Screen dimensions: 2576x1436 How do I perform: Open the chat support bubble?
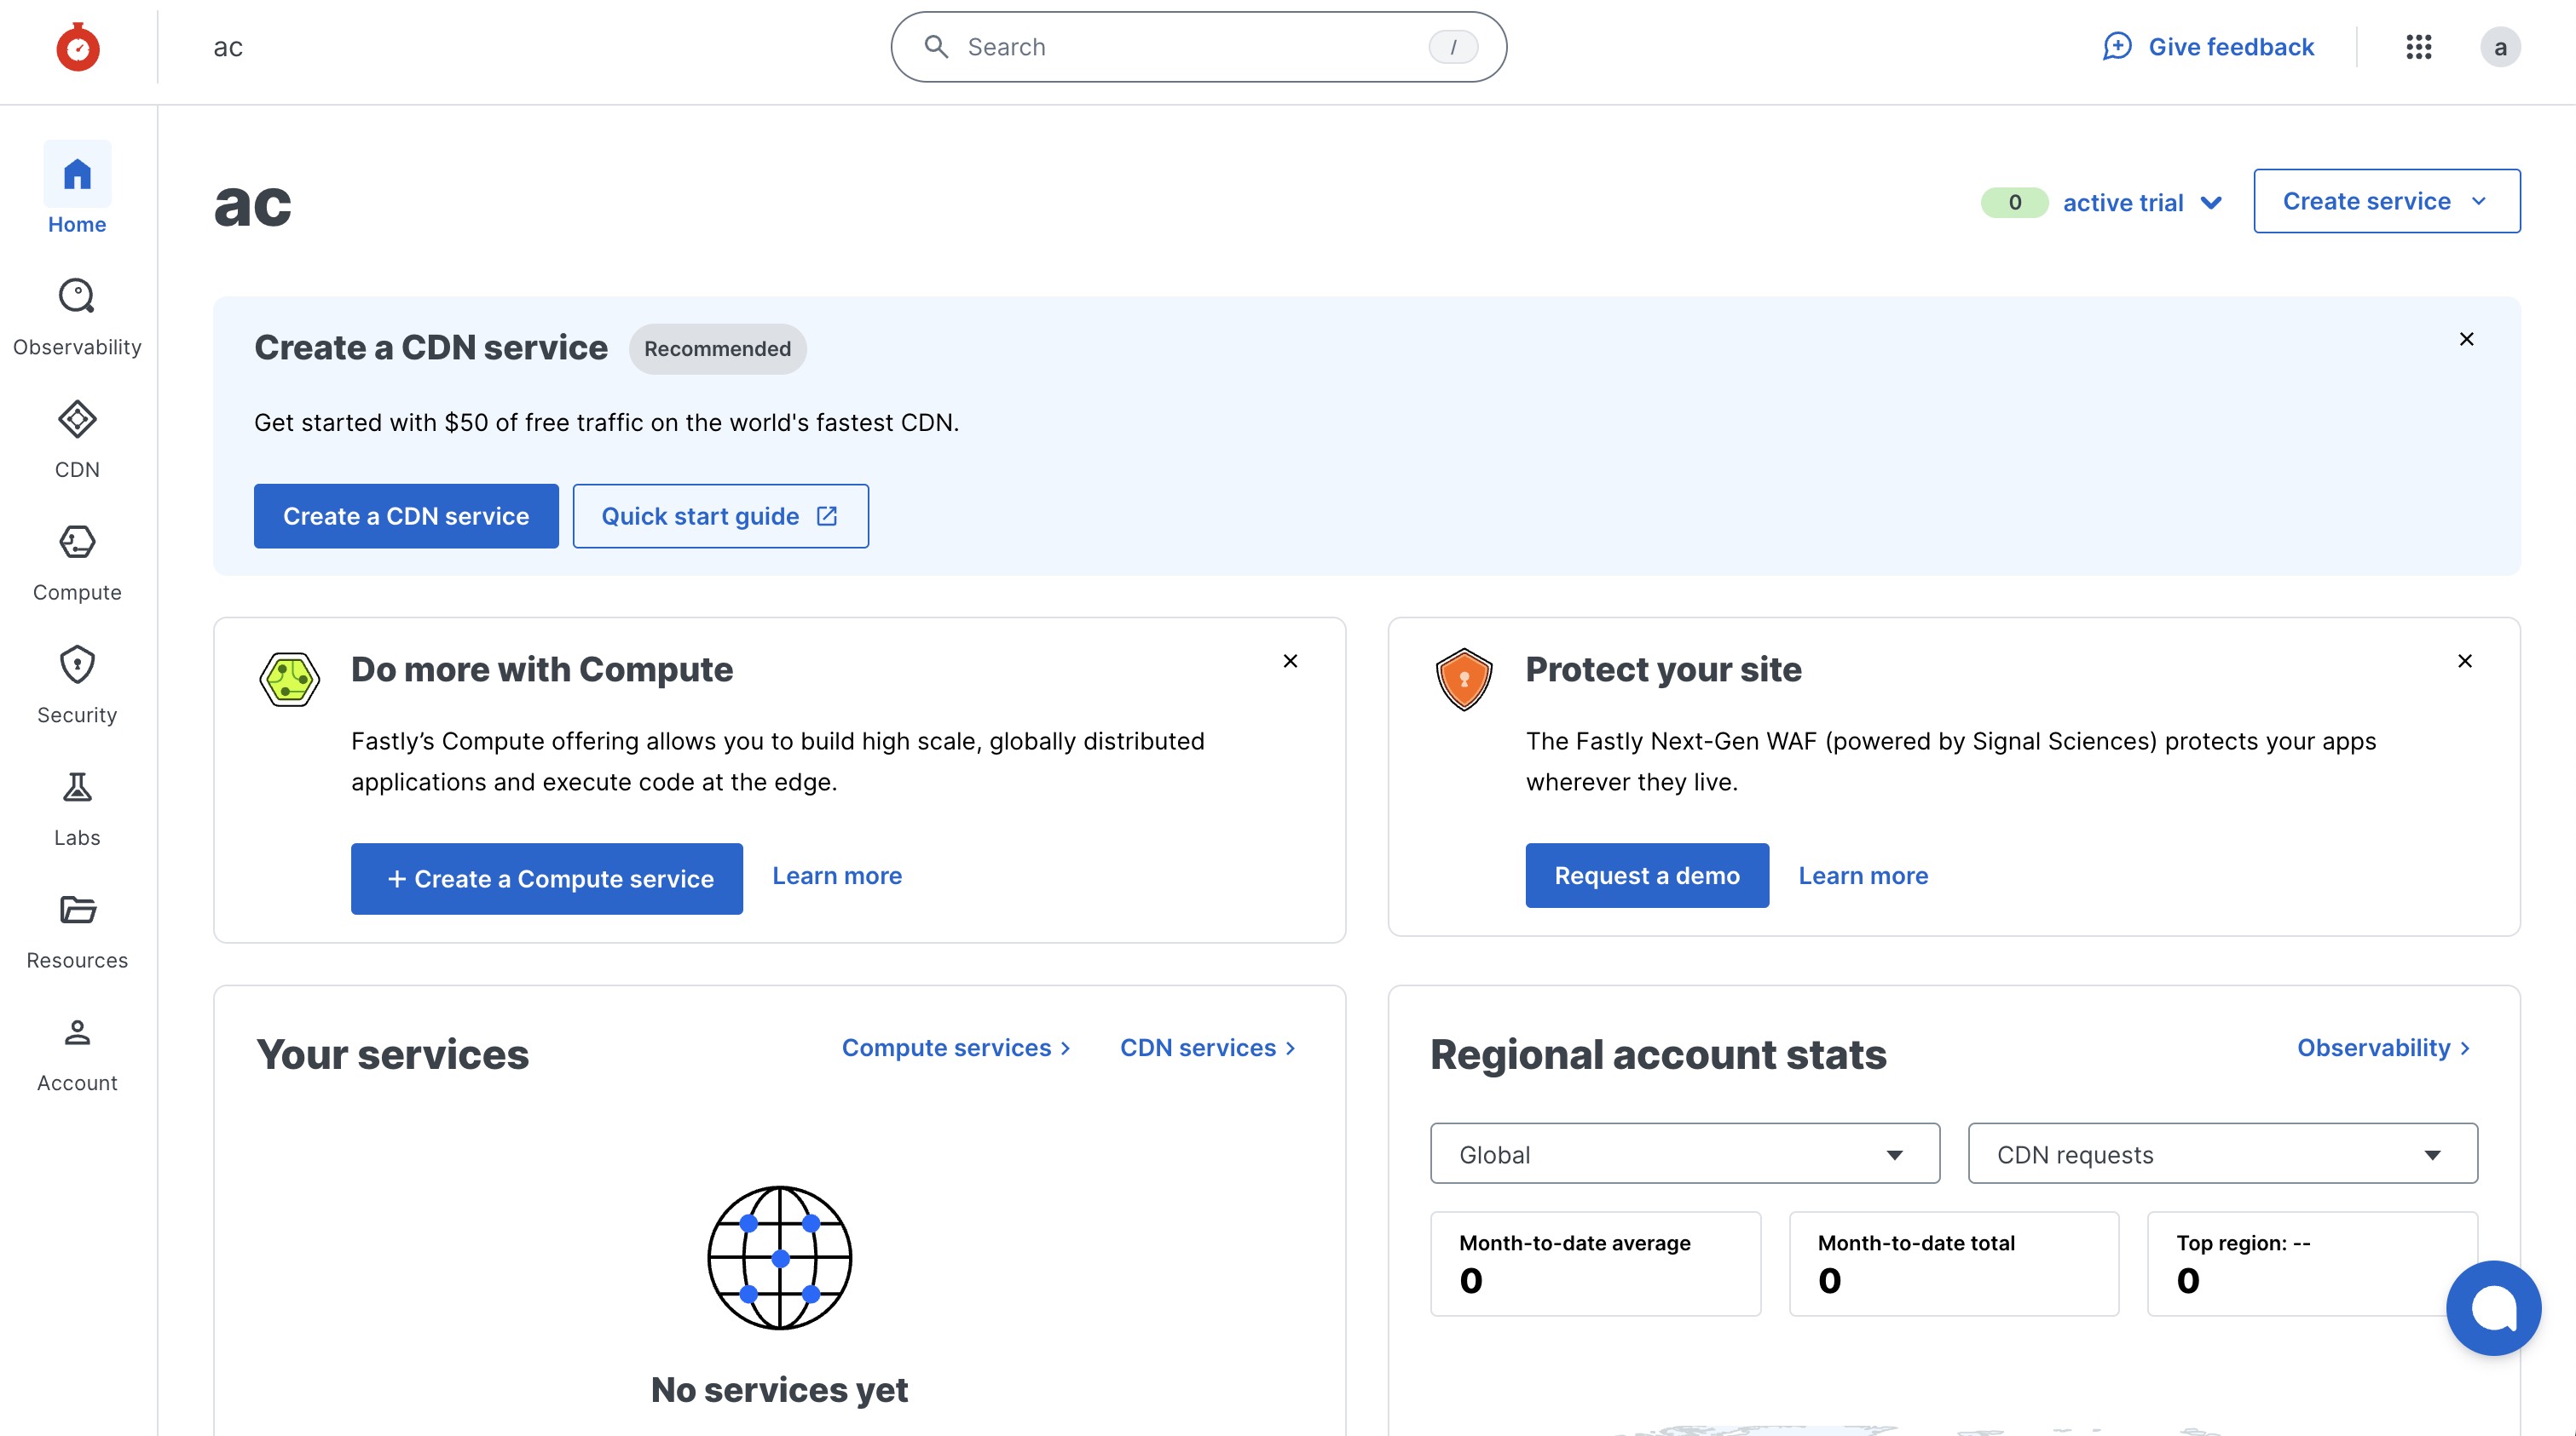pyautogui.click(x=2493, y=1307)
